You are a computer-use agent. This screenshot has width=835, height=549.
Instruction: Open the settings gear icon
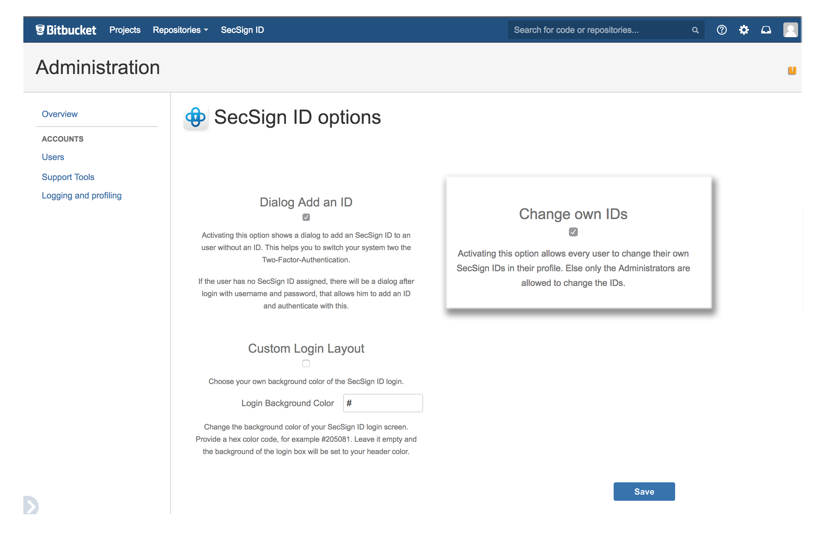point(744,30)
